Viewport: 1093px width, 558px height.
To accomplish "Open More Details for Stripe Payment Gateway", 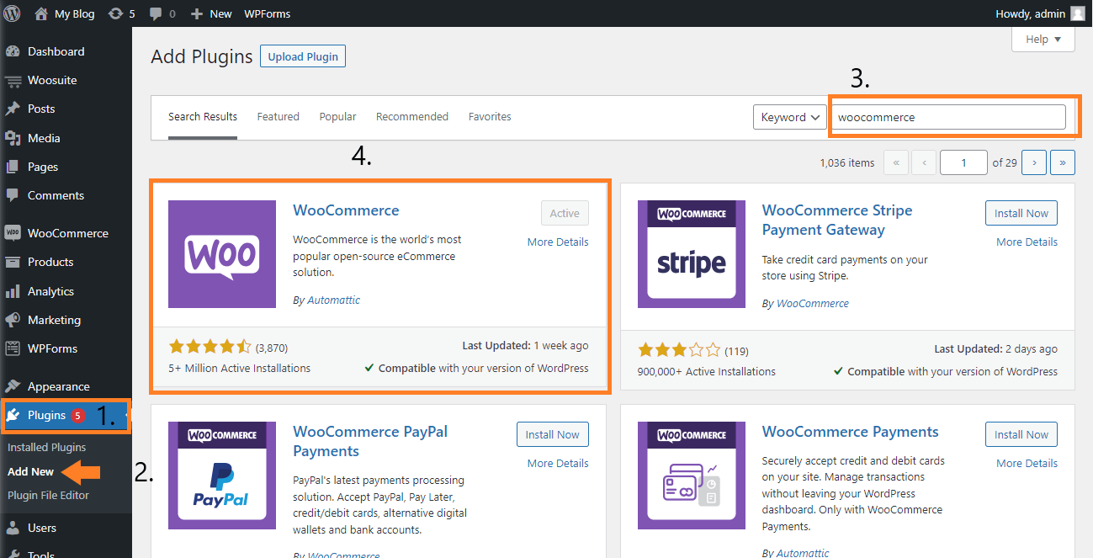I will [1027, 242].
